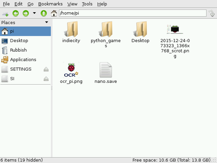Open the Edit menu
The height and width of the screenshot is (163, 217).
[x=19, y=4]
